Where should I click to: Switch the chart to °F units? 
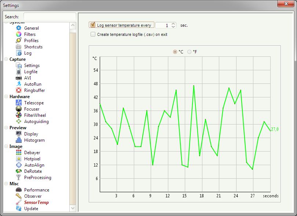[189, 52]
